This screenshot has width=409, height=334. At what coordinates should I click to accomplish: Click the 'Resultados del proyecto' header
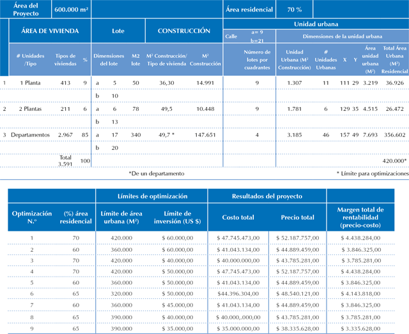click(267, 196)
